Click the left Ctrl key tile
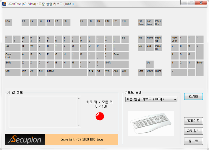 13,72
